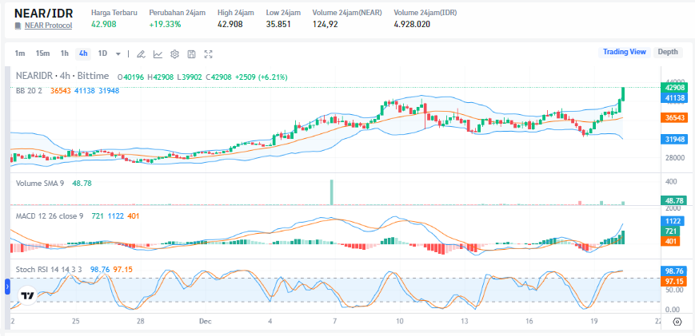Click the blue 31948 lower band label
The height and width of the screenshot is (336, 695).
(x=673, y=140)
